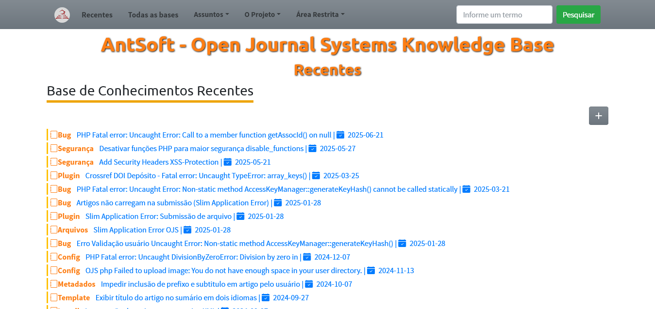Click the notebook icon beside the Metadados entry

point(54,284)
